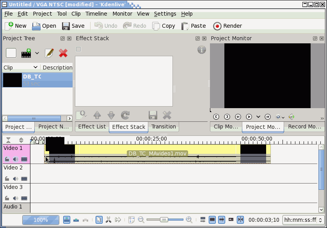Switch to the Clip Monitor tab
327x228 pixels.
(x=226, y=126)
